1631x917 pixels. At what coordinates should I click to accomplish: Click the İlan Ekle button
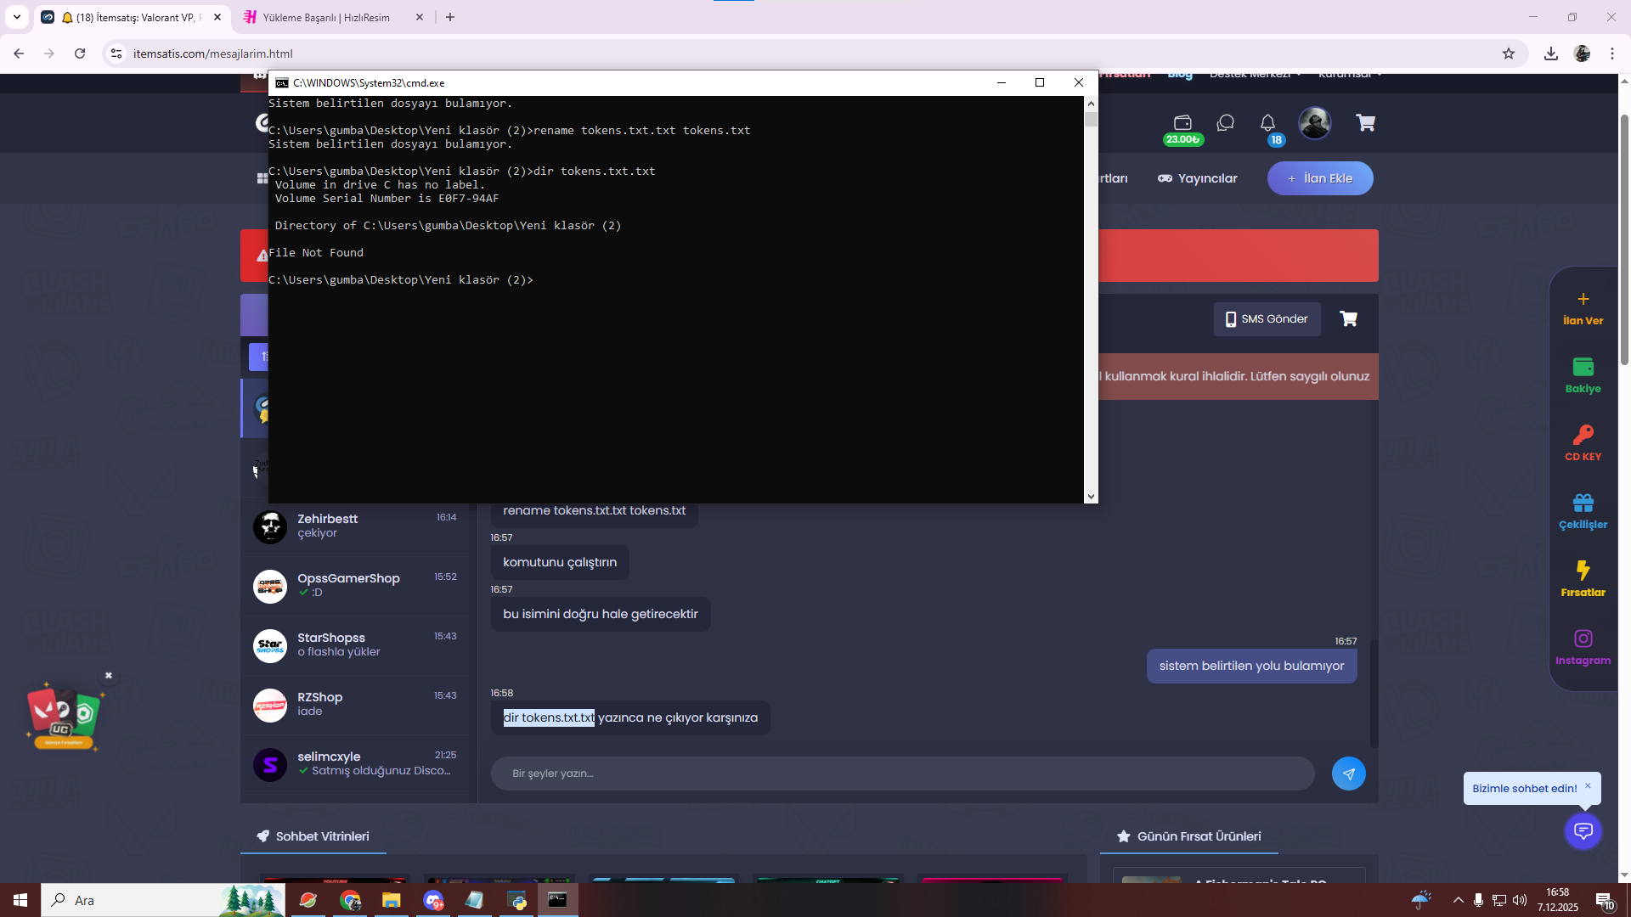coord(1320,178)
